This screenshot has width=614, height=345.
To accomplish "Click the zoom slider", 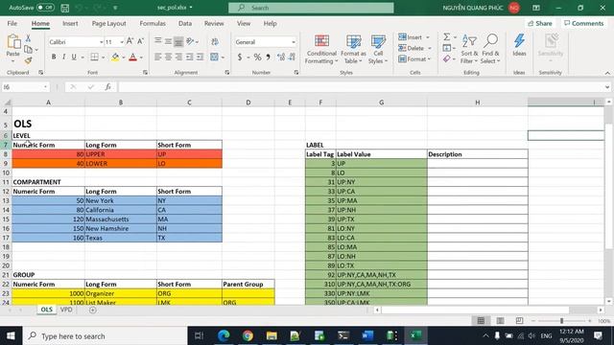I will click(561, 321).
